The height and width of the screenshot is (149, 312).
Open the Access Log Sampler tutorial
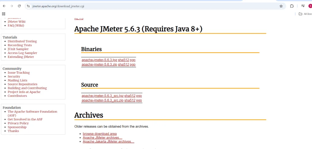pos(23,53)
